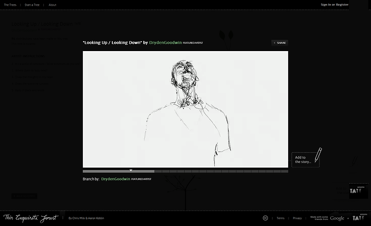371x226 pixels.
Task: Open Start a Tree page
Action: pyautogui.click(x=32, y=5)
